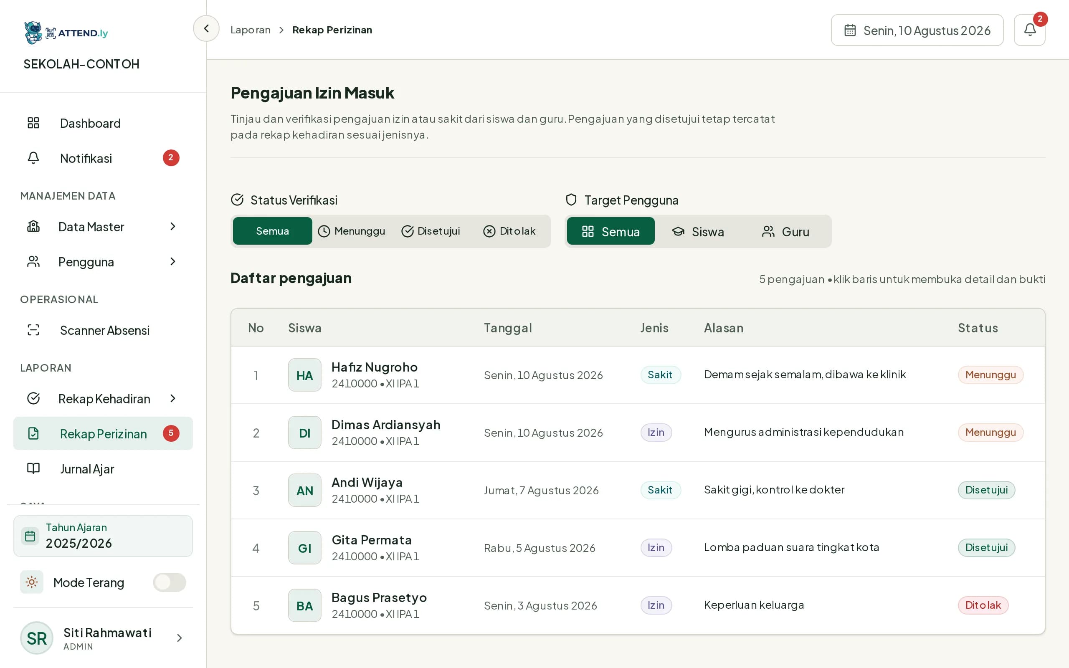Click the Laporan breadcrumb link
This screenshot has width=1069, height=668.
pyautogui.click(x=251, y=30)
